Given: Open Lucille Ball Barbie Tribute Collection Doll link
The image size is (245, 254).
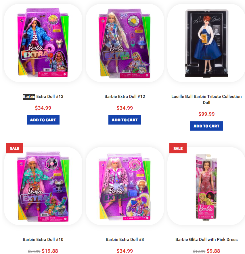Looking at the screenshot, I should (x=206, y=99).
